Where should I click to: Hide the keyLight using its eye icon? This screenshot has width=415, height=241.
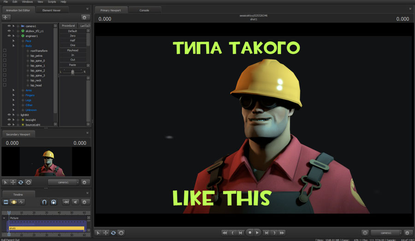9,120
